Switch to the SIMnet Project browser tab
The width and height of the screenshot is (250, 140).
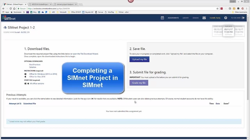point(15,4)
